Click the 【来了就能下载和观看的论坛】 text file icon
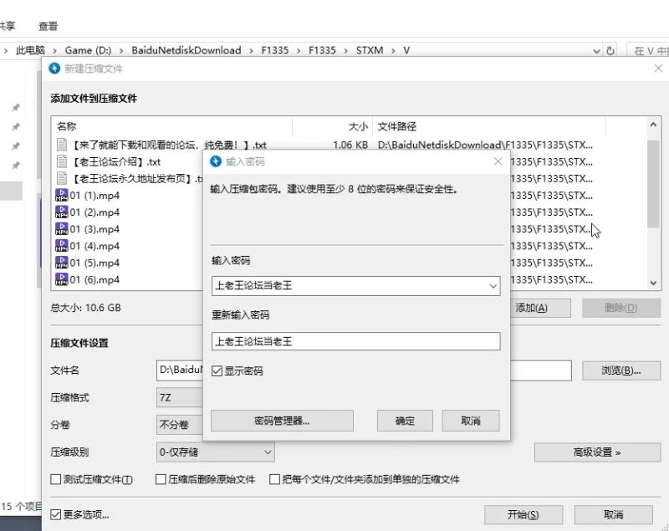The width and height of the screenshot is (669, 531). [x=62, y=145]
